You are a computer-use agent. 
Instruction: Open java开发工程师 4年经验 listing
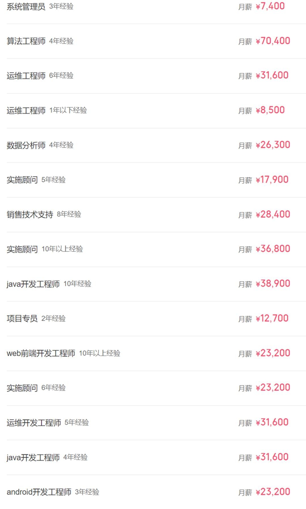pyautogui.click(x=33, y=457)
